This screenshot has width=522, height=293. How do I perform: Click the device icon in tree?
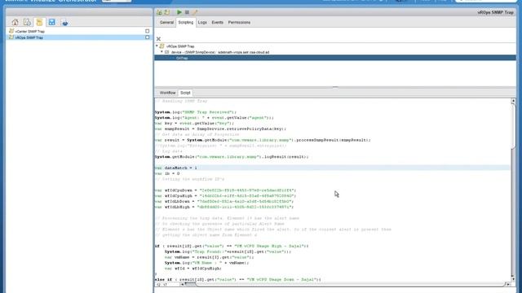point(166,52)
